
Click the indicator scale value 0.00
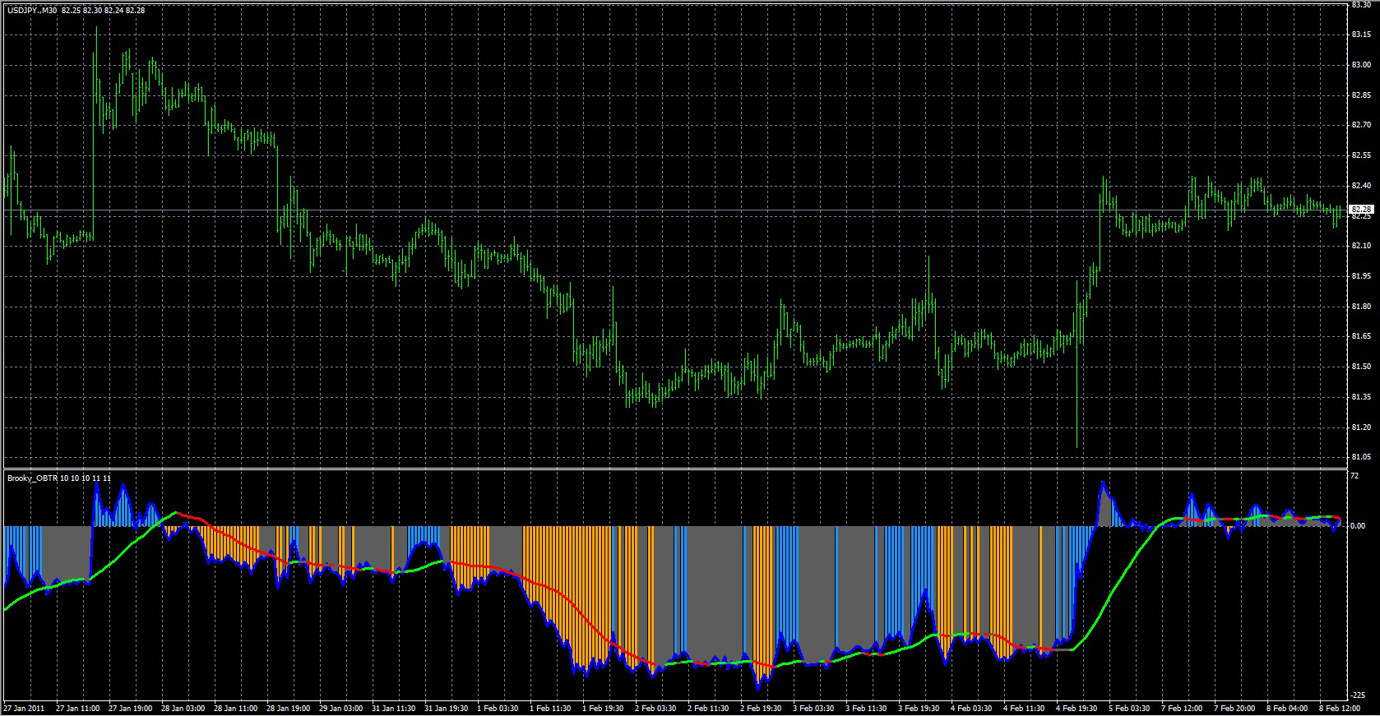(x=1359, y=526)
